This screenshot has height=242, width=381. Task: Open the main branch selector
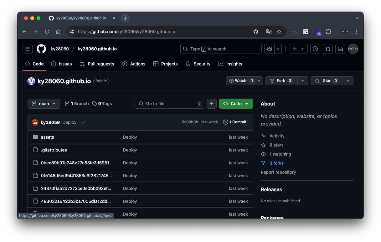point(44,104)
